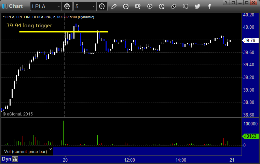Click the 40.00 price axis label

click(x=249, y=27)
